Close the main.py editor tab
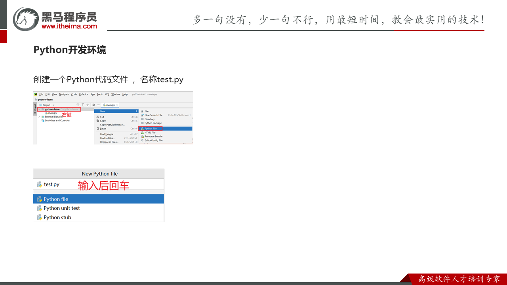The width and height of the screenshot is (507, 285). (117, 105)
